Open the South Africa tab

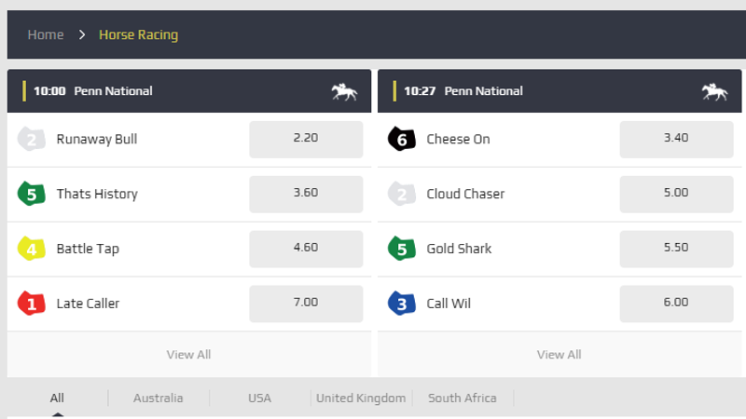463,399
